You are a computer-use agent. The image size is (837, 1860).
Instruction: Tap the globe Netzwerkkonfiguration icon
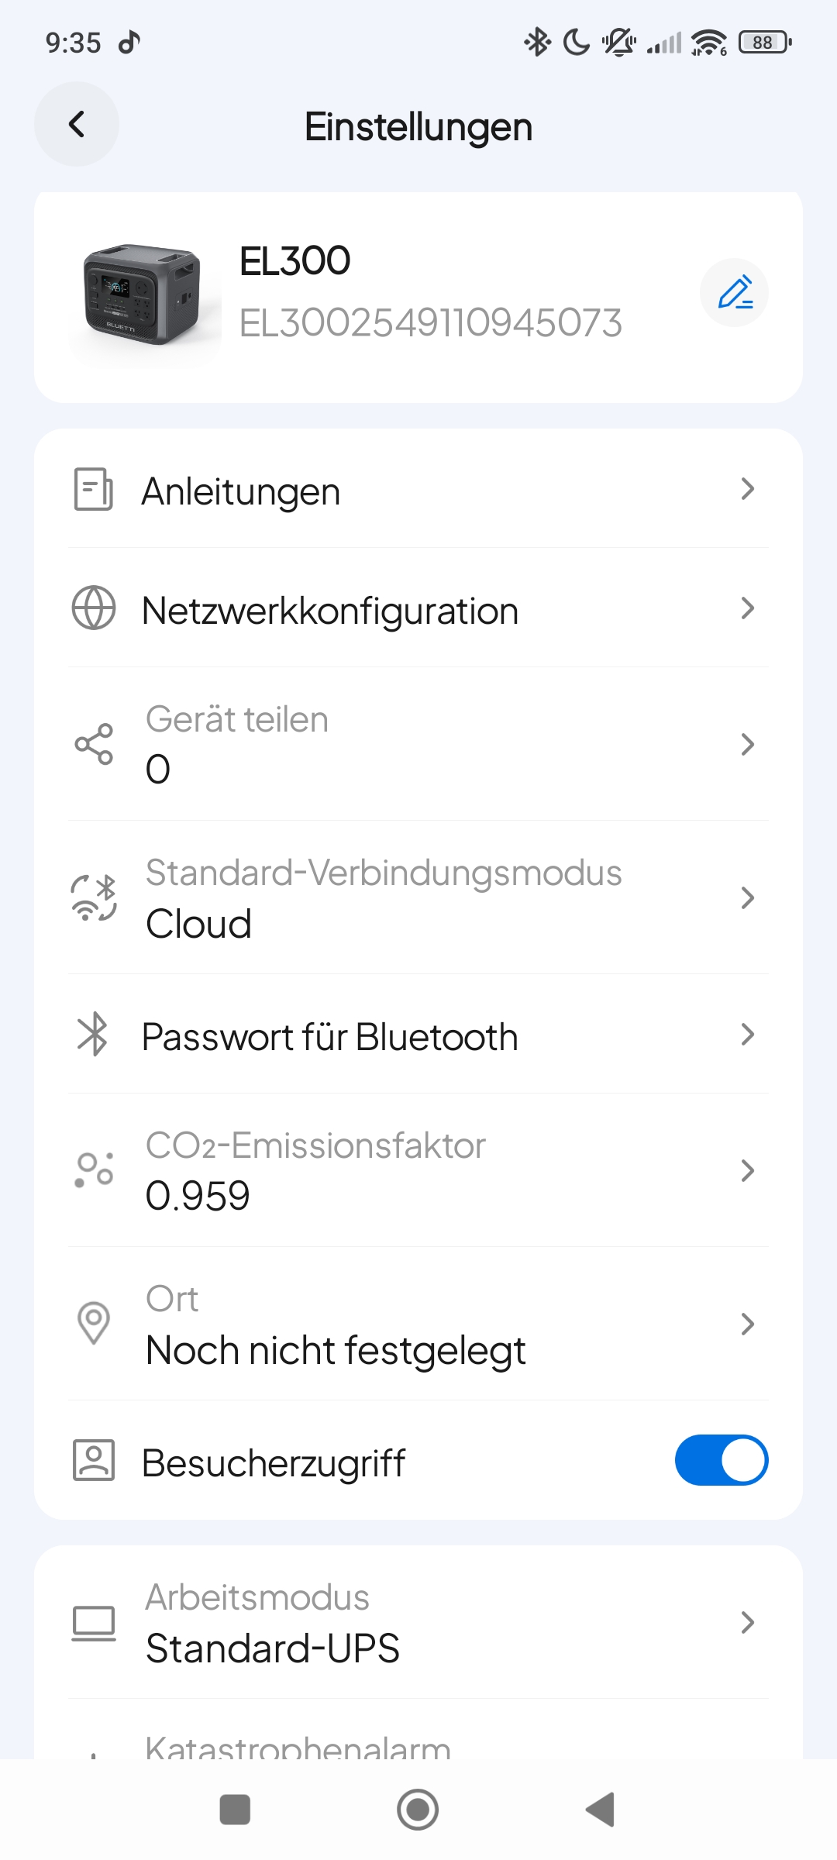[94, 608]
